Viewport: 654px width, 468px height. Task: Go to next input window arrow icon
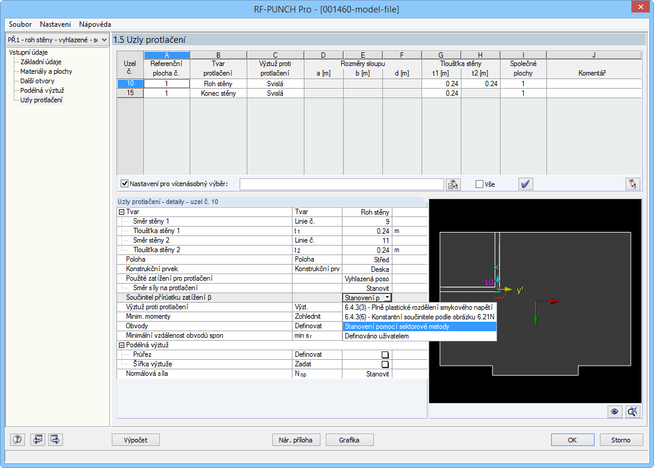(55, 439)
